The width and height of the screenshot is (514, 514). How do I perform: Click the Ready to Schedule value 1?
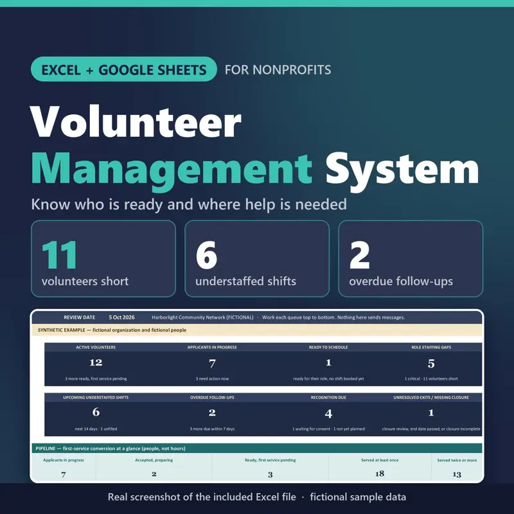pyautogui.click(x=328, y=362)
